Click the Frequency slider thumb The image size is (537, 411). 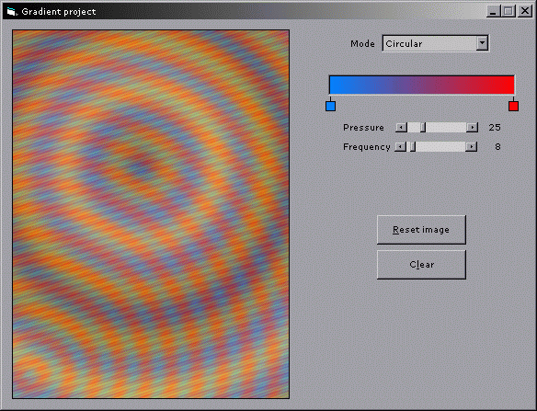(x=413, y=147)
